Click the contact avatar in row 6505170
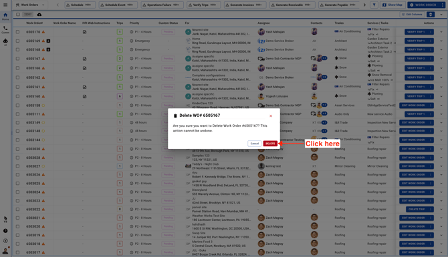This screenshot has height=257, width=448. pyautogui.click(x=314, y=31)
